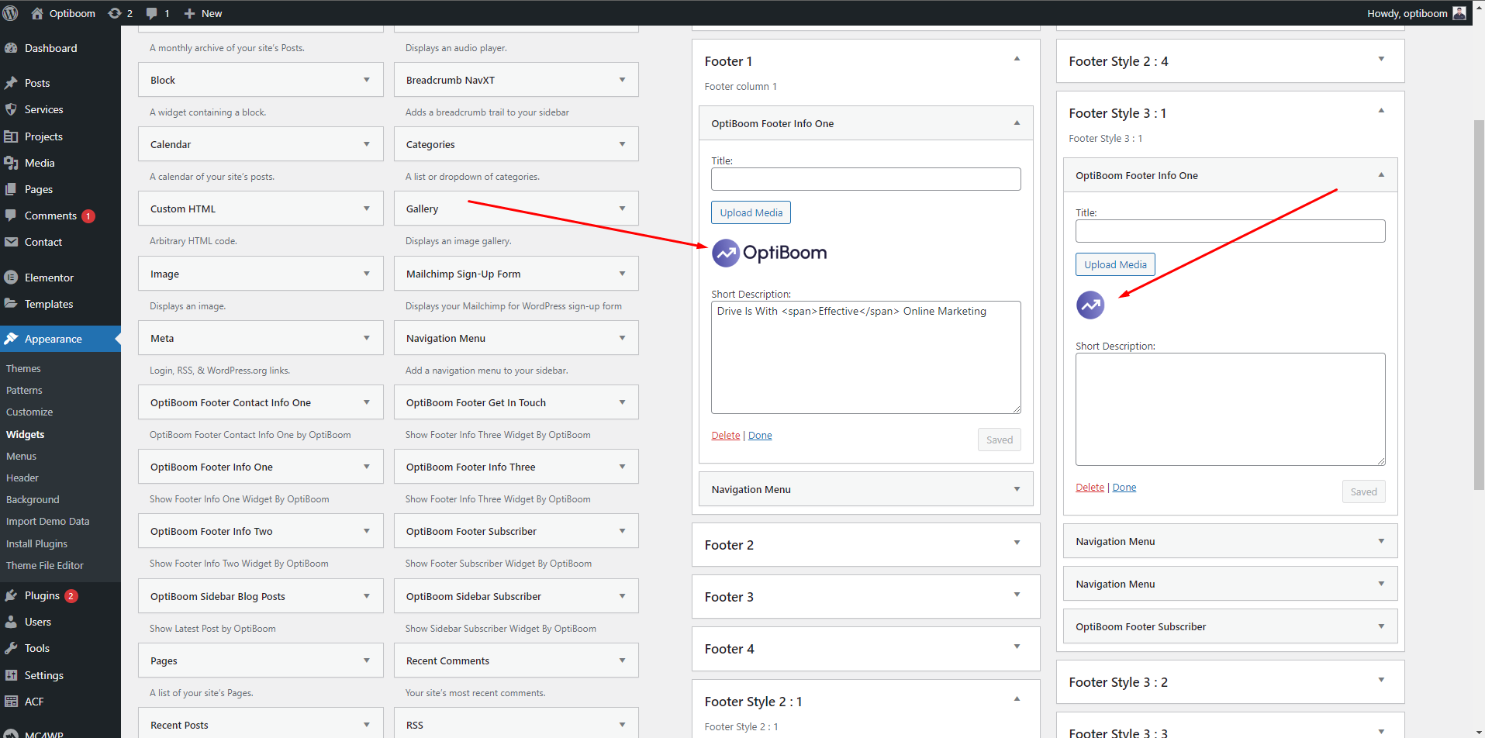
Task: Expand OptiBoom Footer Contact Info One widget
Action: (367, 402)
